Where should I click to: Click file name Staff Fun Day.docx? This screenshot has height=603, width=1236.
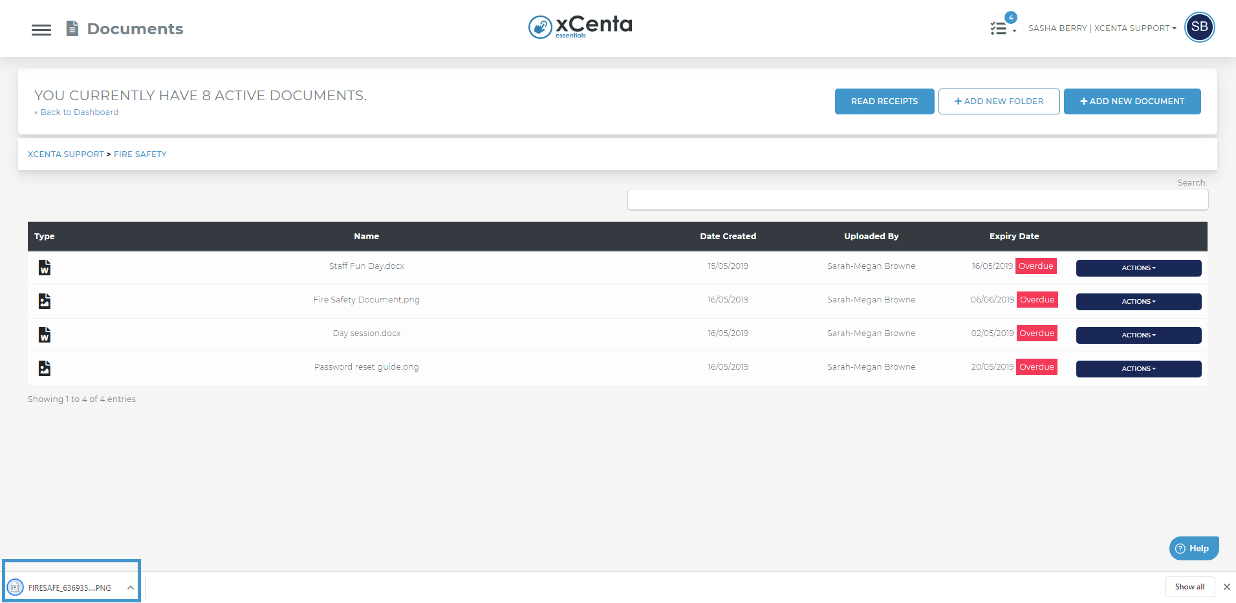[x=366, y=266]
